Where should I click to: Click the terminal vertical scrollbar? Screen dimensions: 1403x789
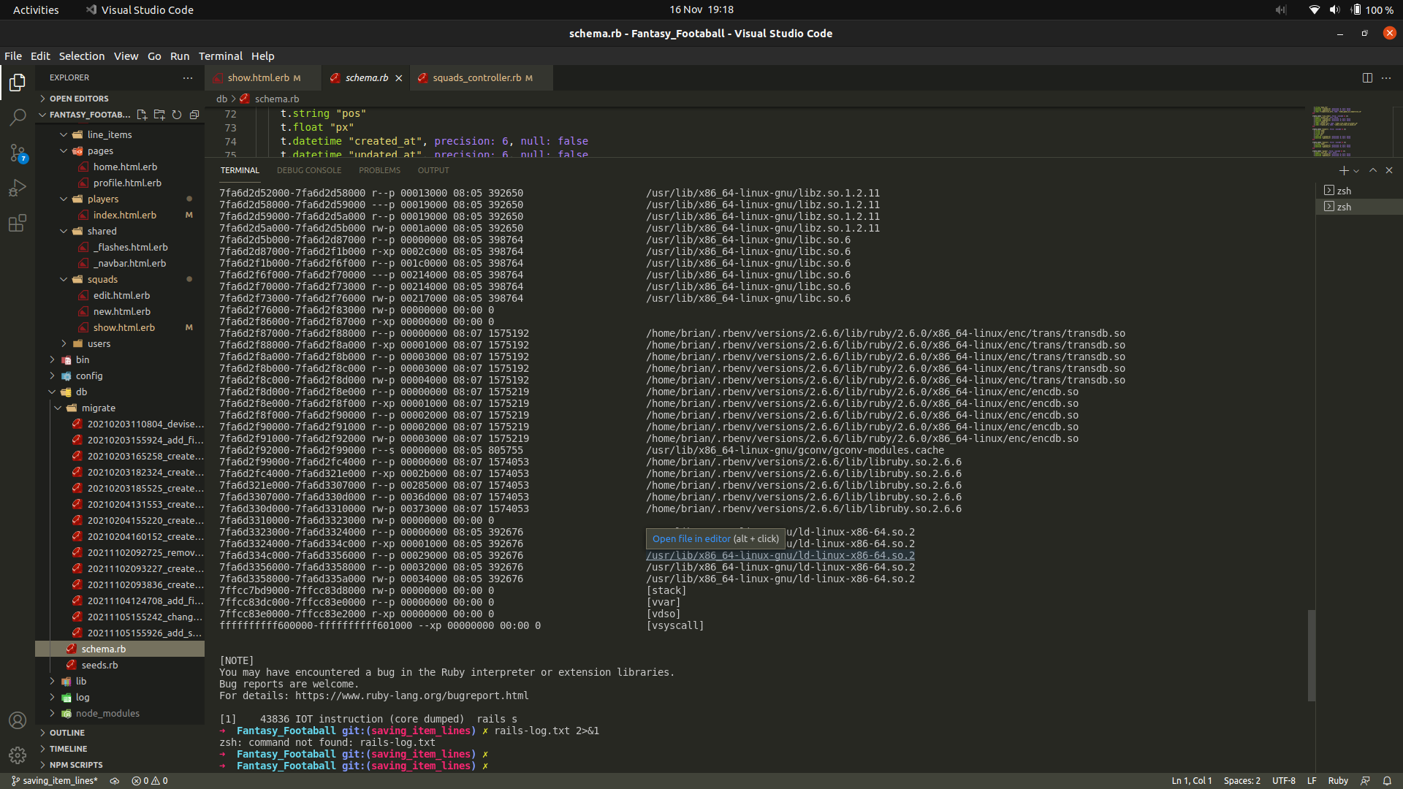(x=1312, y=654)
